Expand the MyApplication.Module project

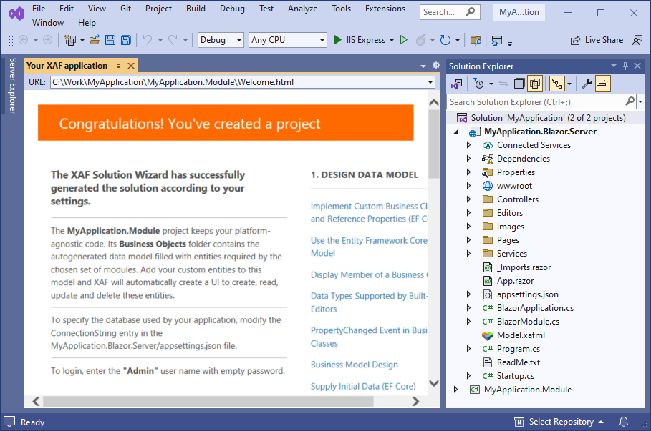click(455, 390)
